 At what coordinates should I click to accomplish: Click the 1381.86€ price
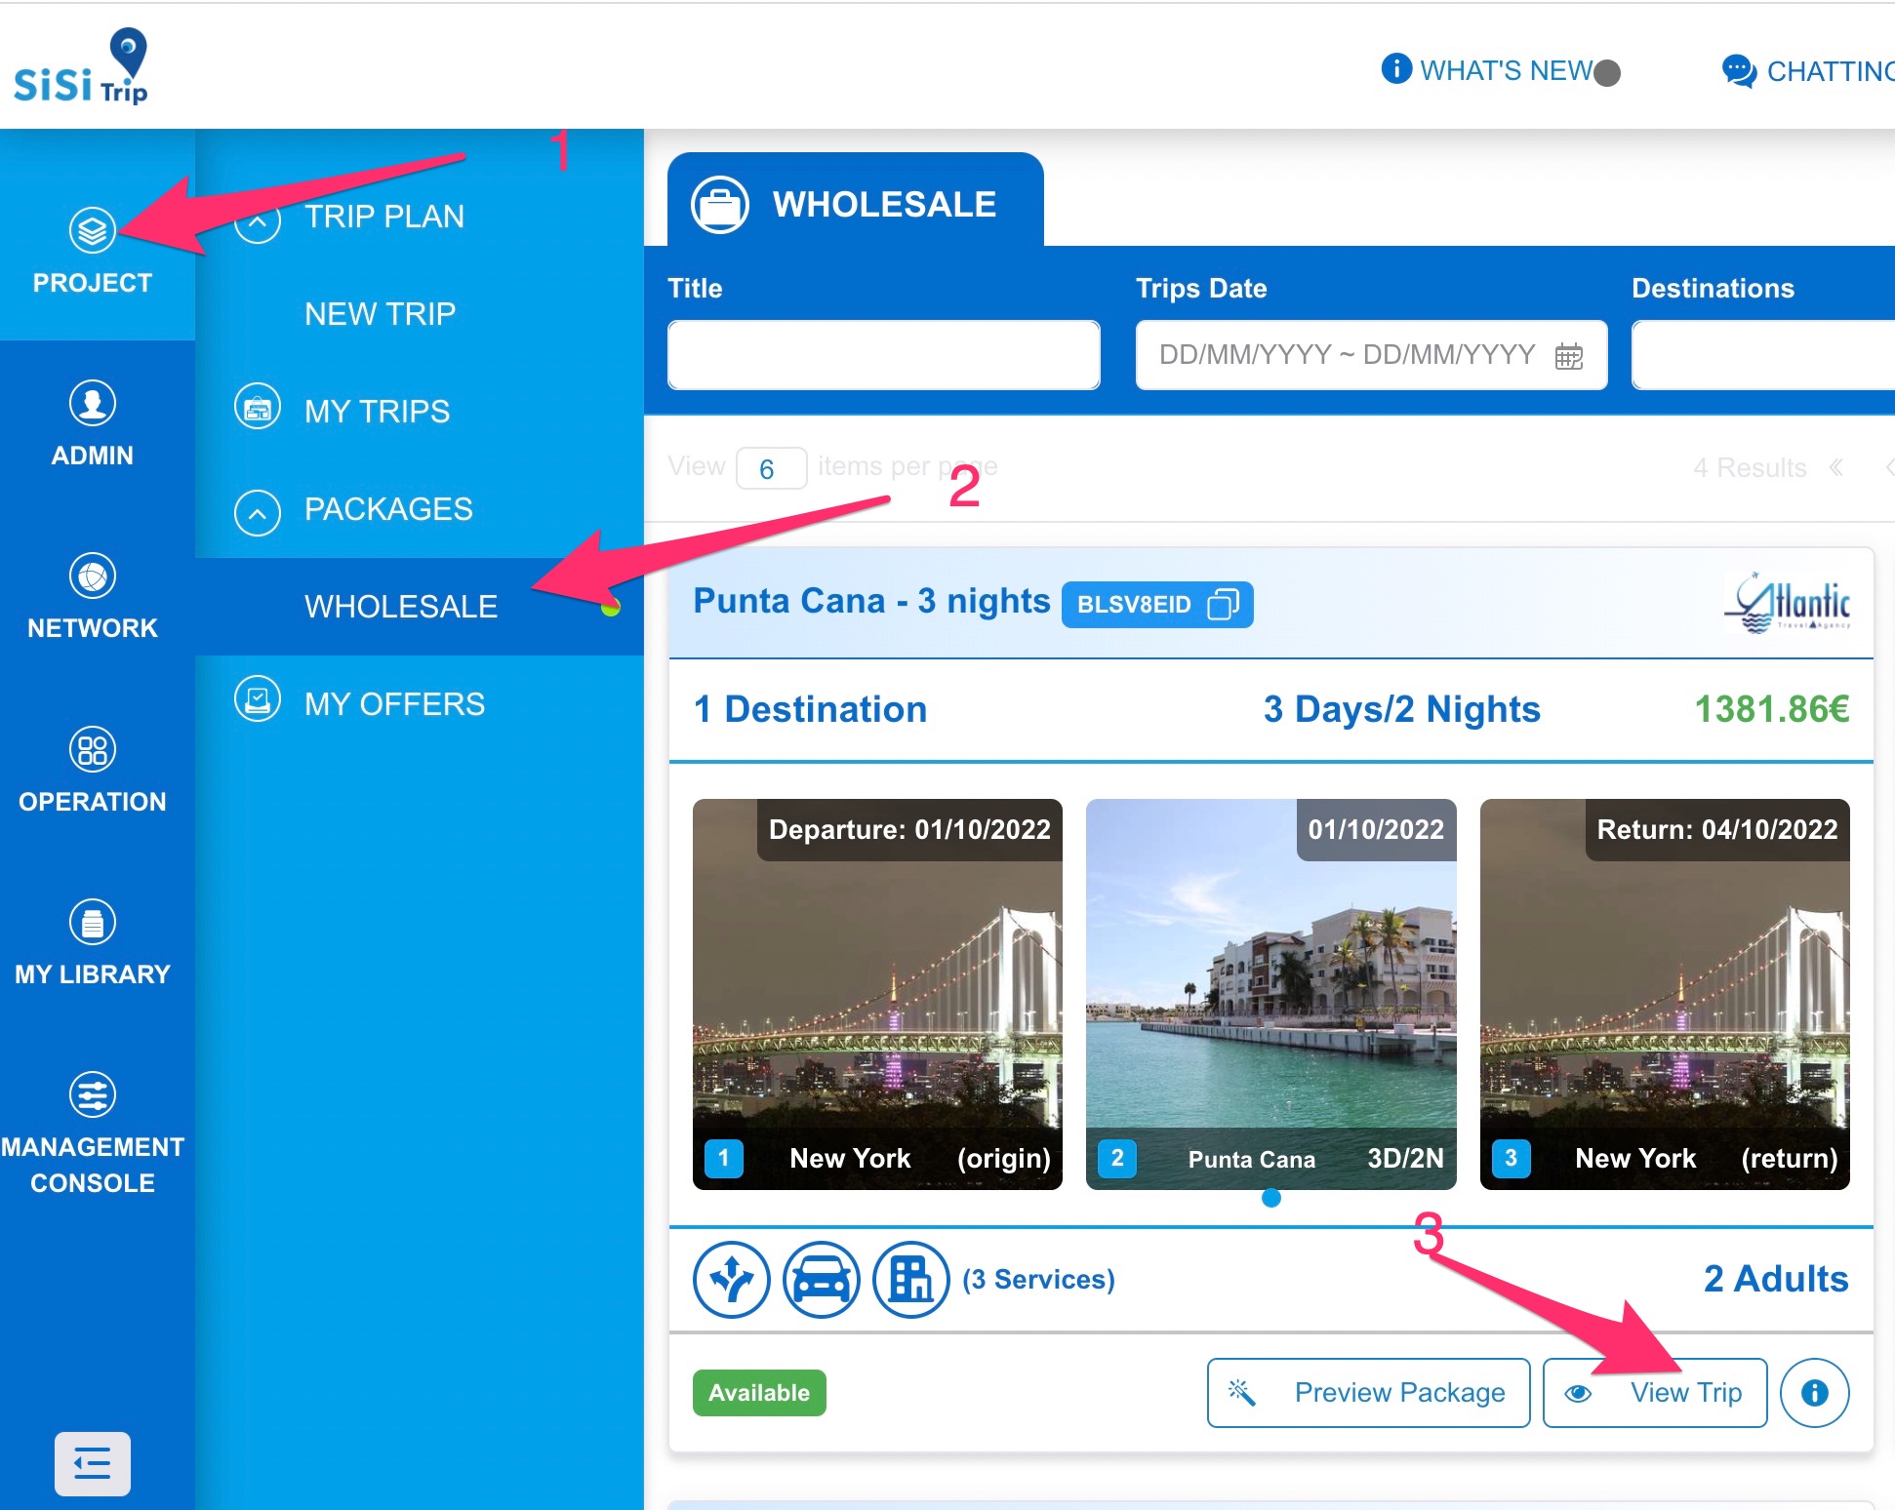pyautogui.click(x=1772, y=709)
